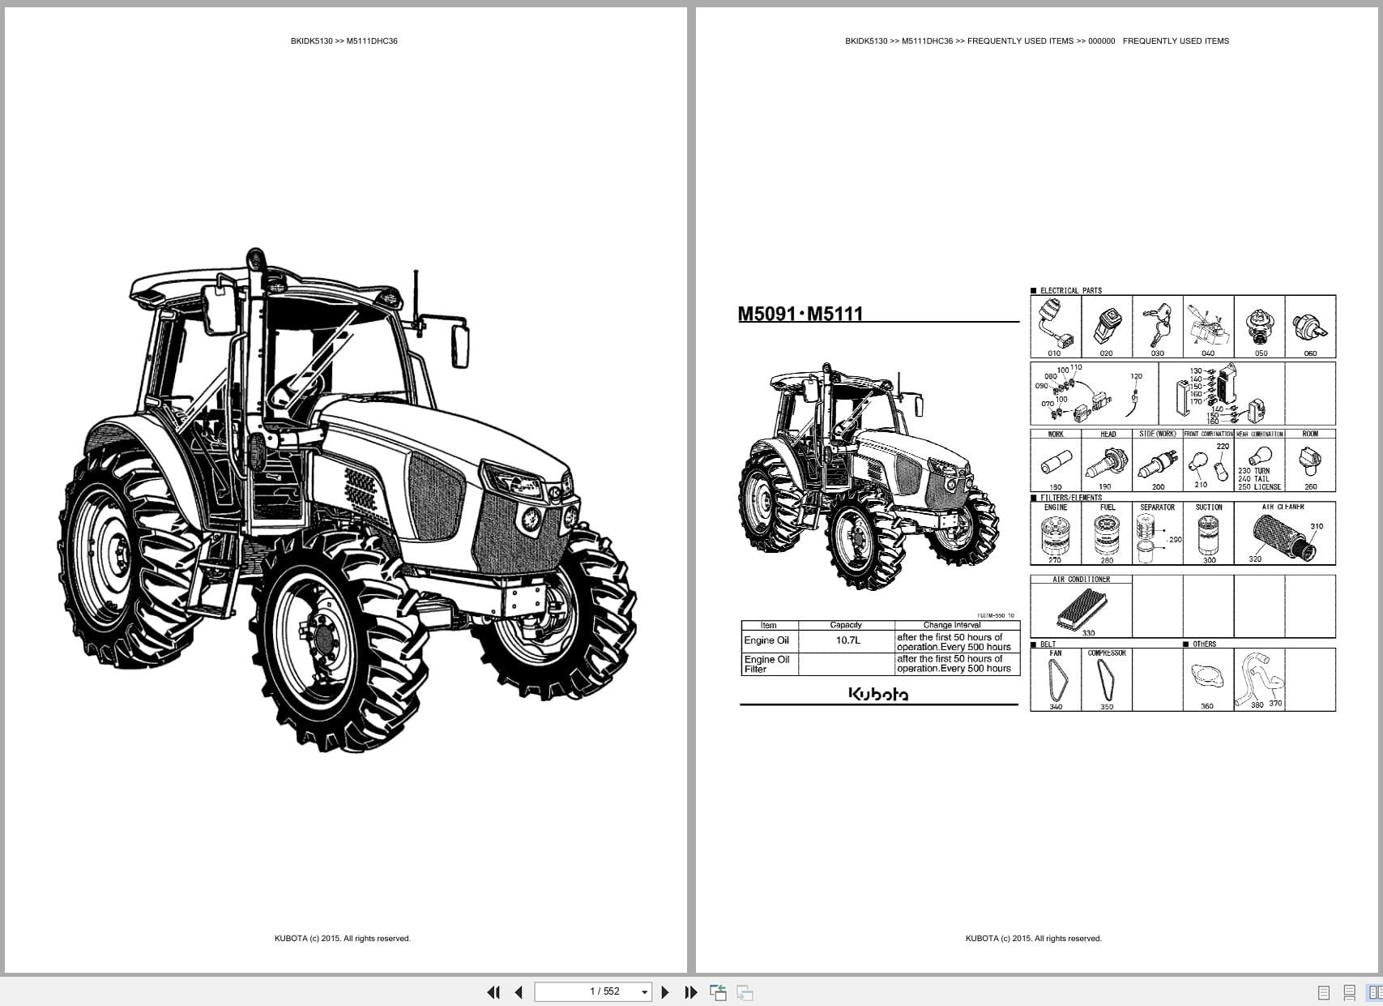Image resolution: width=1383 pixels, height=1006 pixels.
Task: Jump to the first page
Action: 493,992
